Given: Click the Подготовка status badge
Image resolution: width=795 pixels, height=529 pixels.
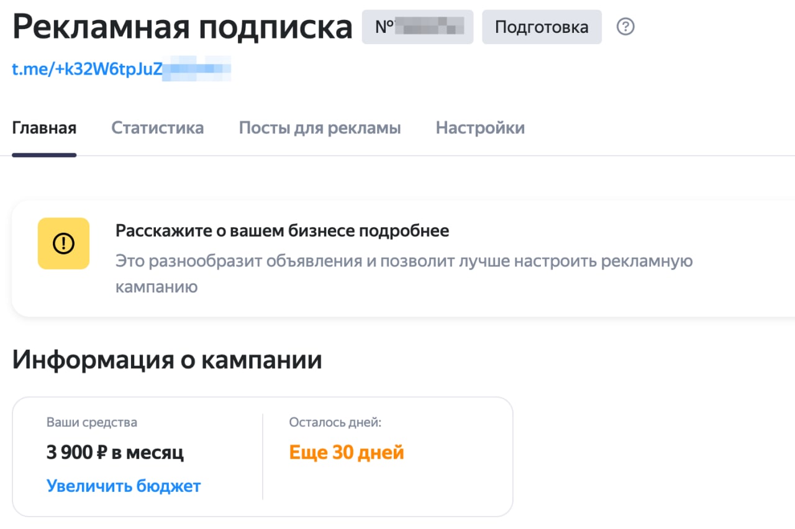Looking at the screenshot, I should click(542, 27).
